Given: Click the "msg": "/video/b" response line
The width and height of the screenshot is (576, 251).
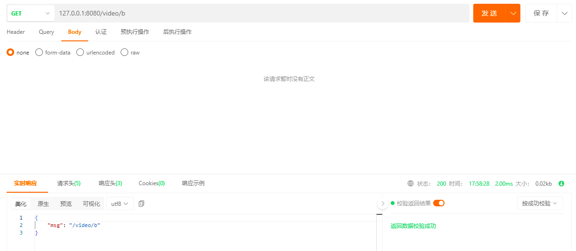Looking at the screenshot, I should click(x=74, y=226).
